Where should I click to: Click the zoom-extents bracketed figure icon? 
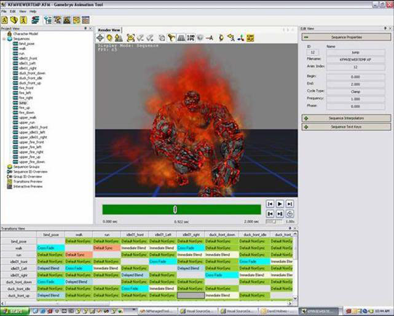(131, 38)
